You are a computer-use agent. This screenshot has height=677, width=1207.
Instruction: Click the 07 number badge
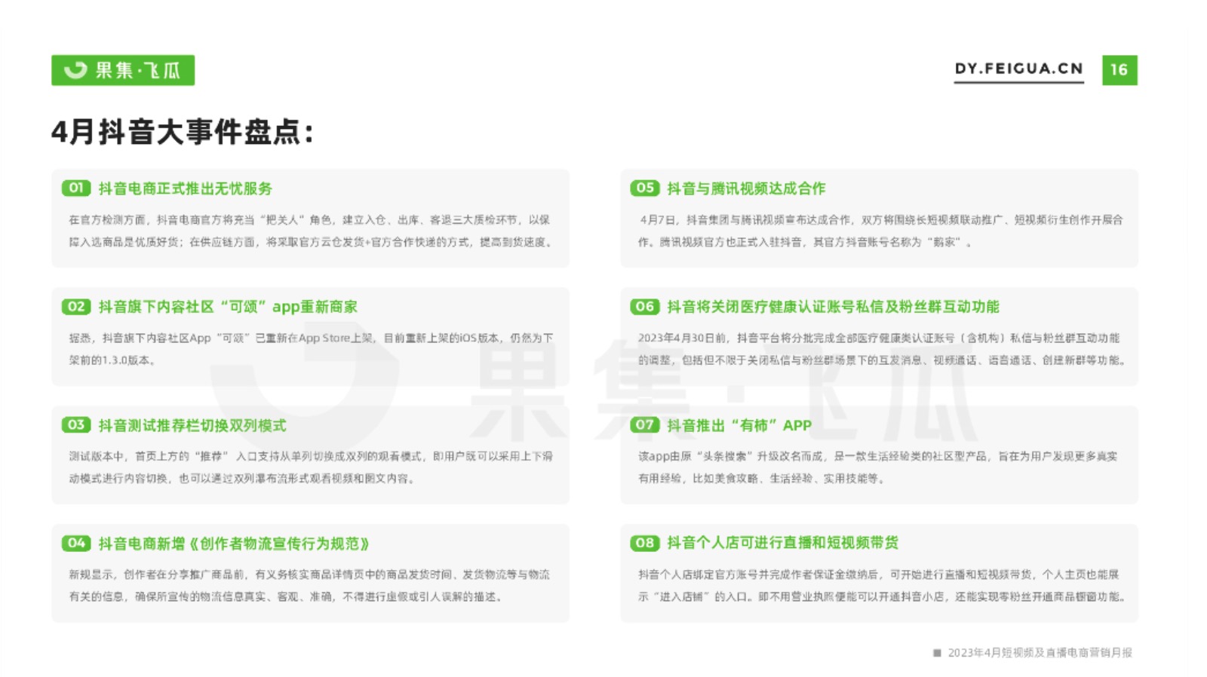click(645, 424)
